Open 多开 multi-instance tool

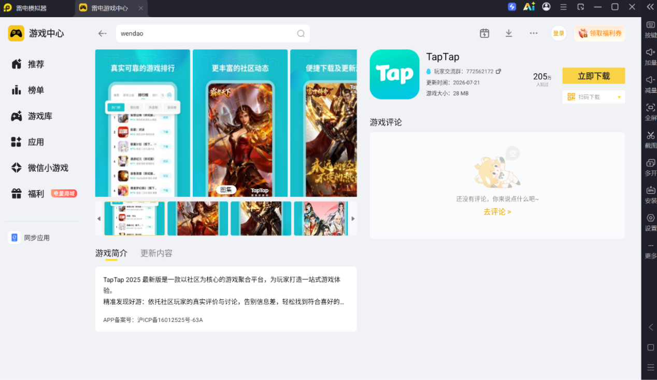pos(650,167)
